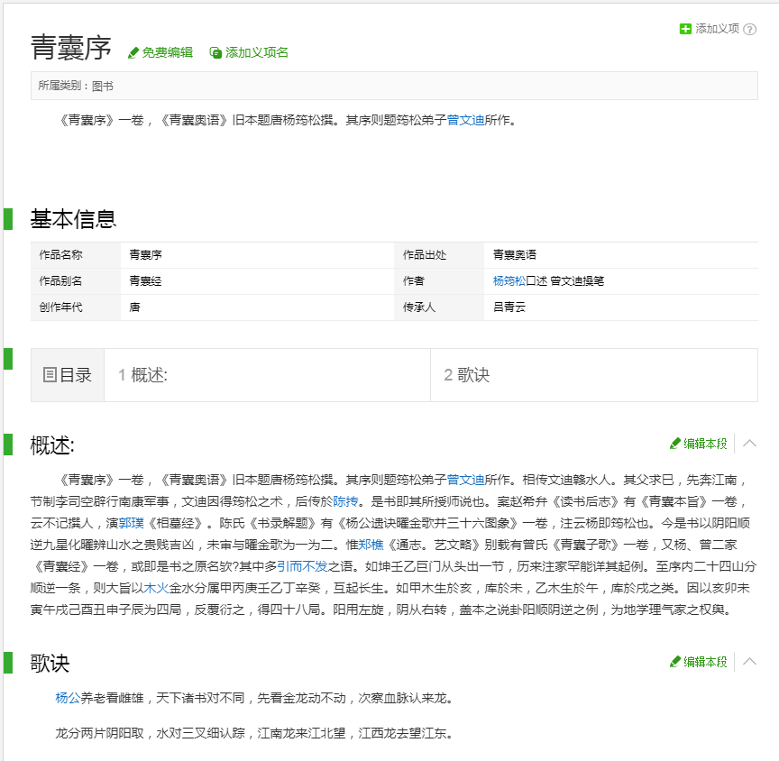Open 曾文迪 link in the intro summary

[465, 120]
